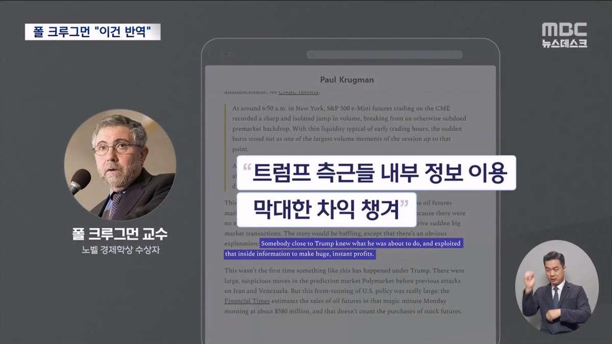Click the tablet browser address bar
The height and width of the screenshot is (344, 612).
[385, 55]
